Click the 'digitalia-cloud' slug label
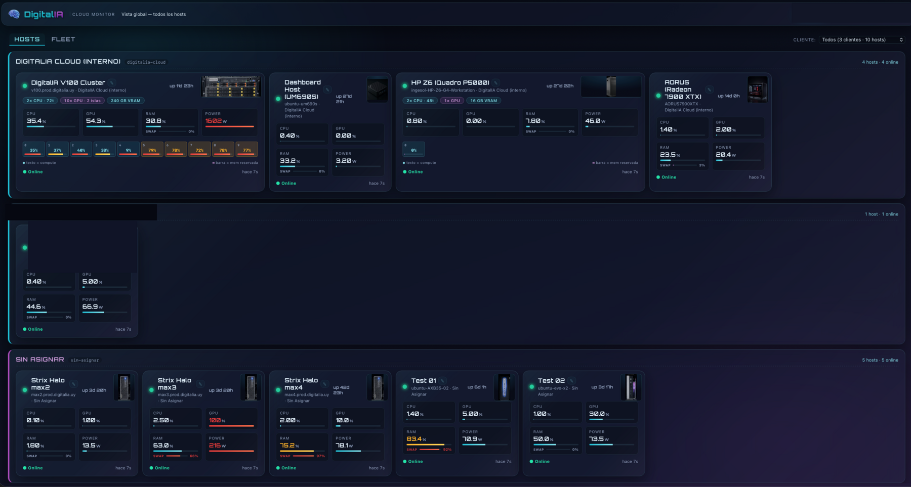The image size is (911, 487). [x=146, y=62]
